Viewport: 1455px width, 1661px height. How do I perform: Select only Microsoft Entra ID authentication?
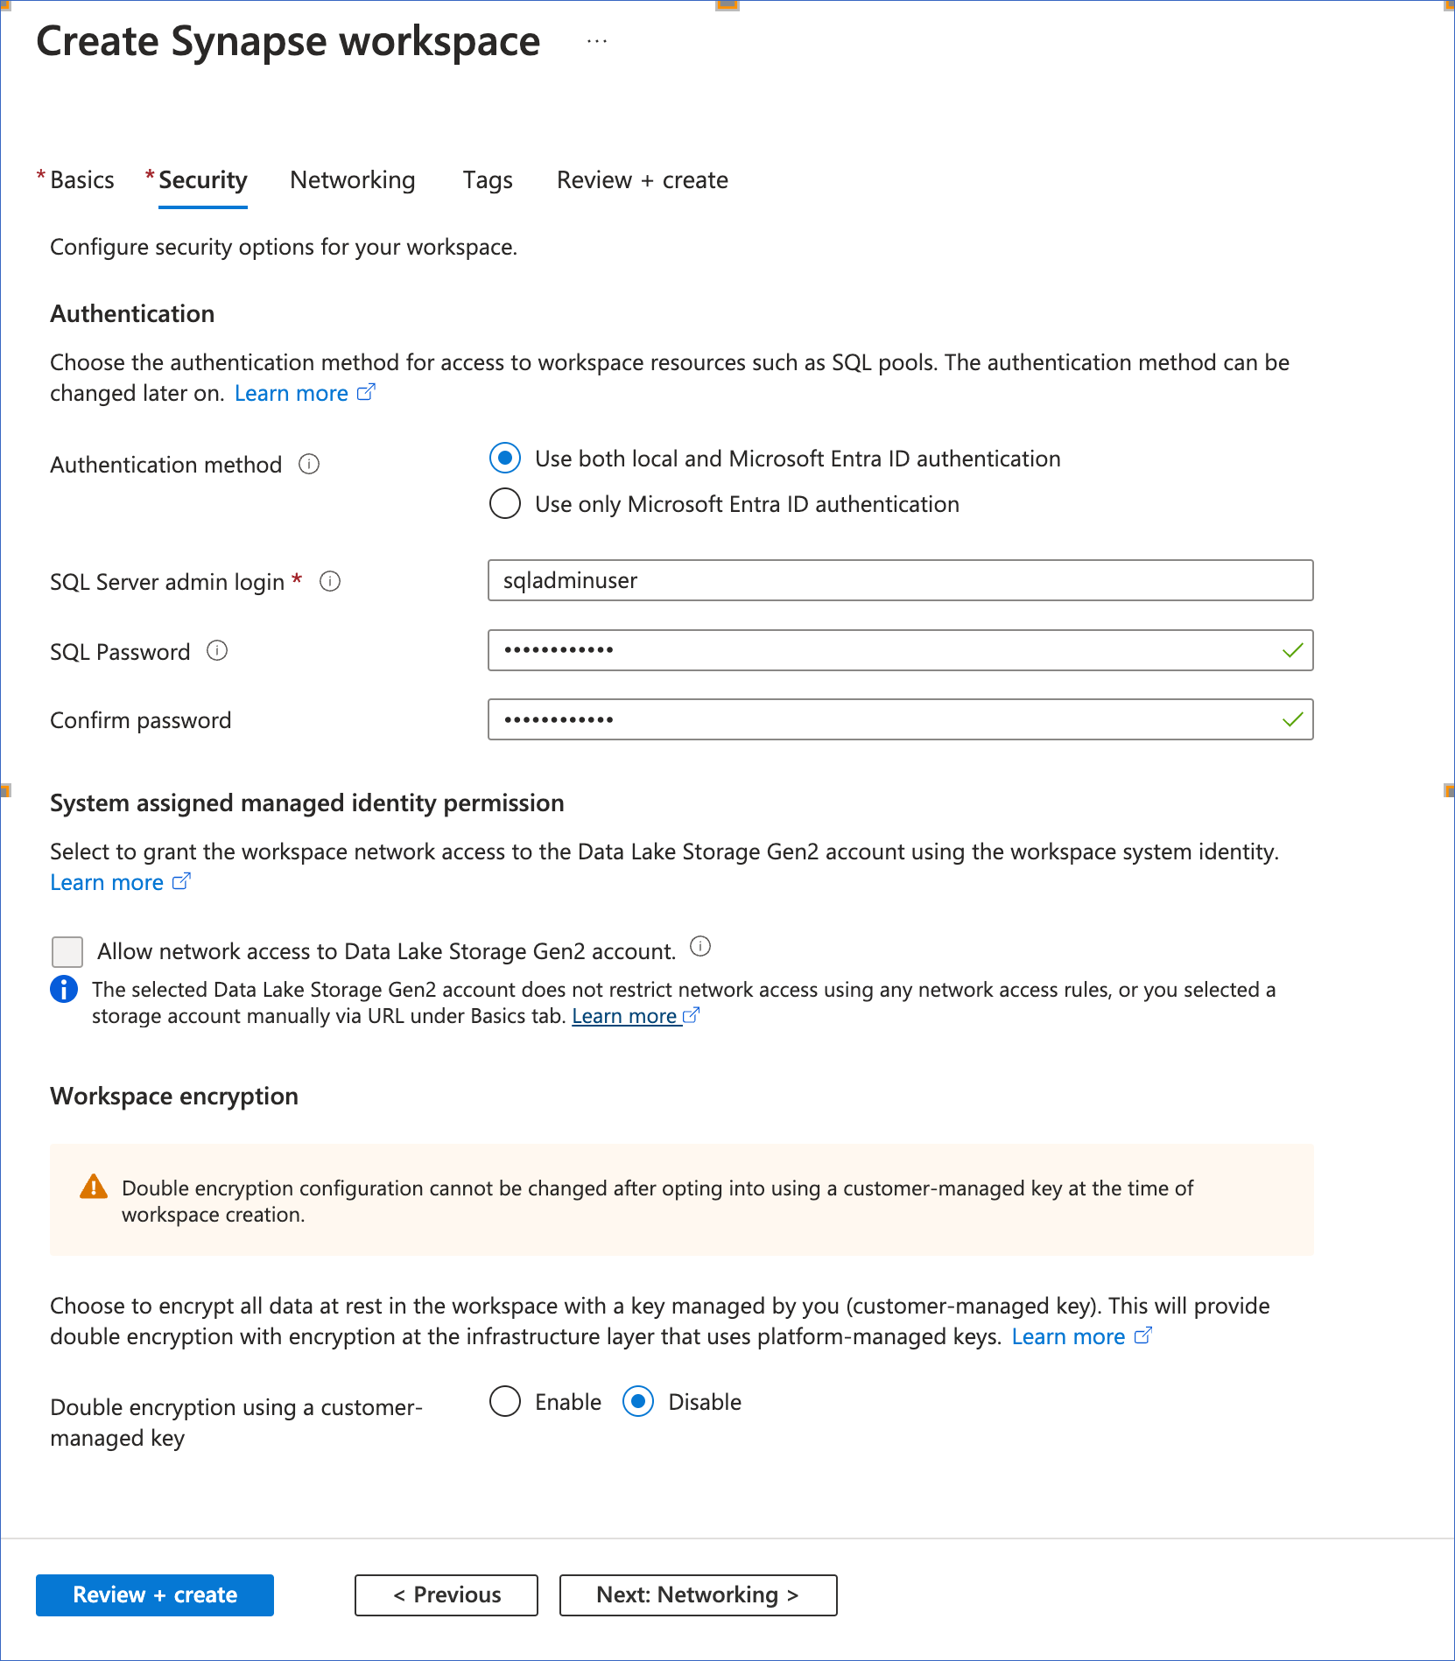coord(505,503)
